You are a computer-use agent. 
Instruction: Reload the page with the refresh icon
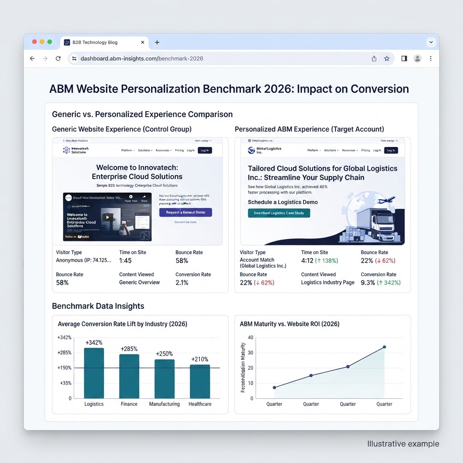58,58
